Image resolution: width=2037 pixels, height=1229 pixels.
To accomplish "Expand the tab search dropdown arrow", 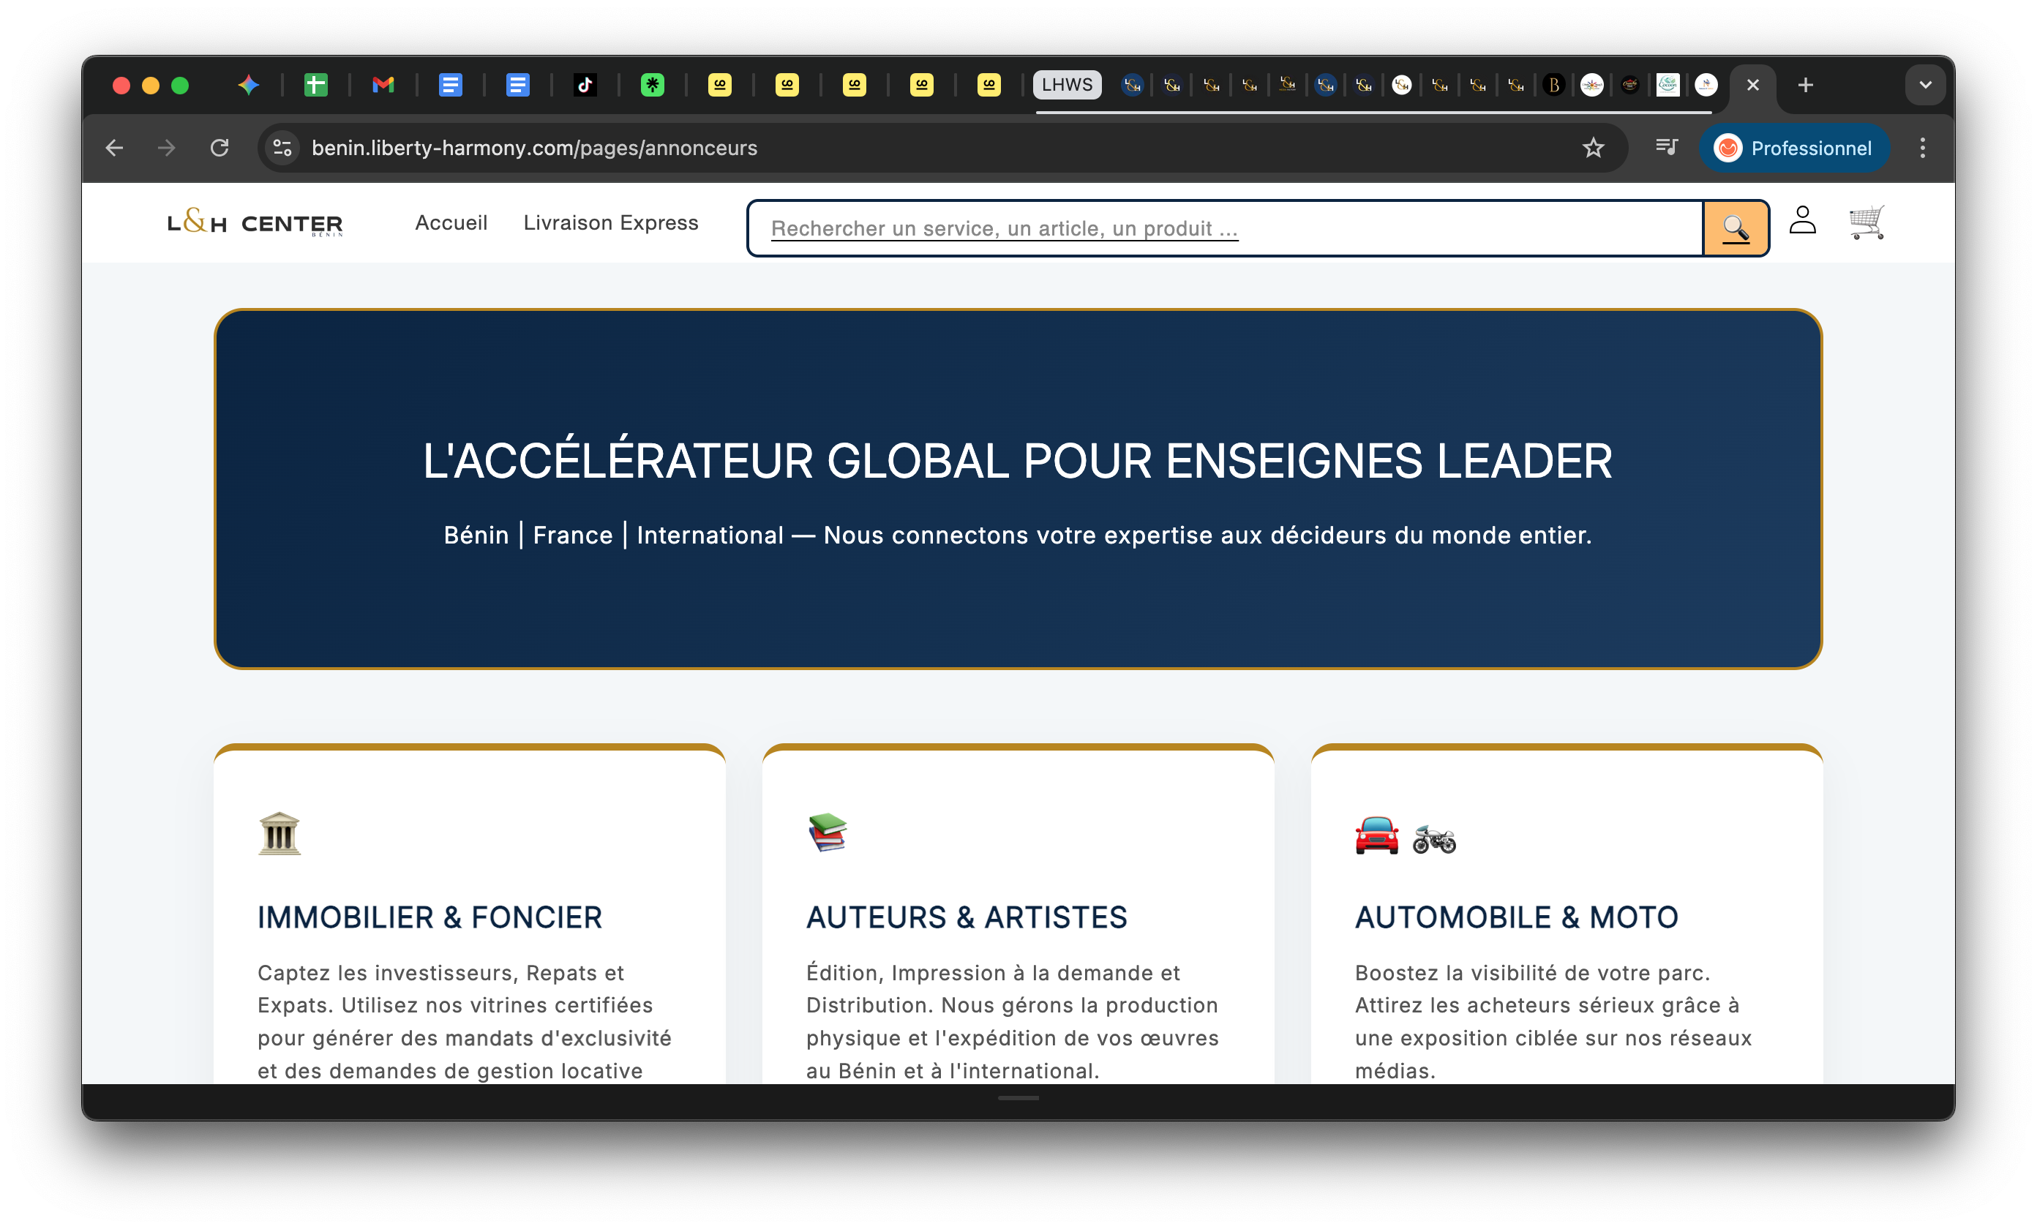I will [1924, 85].
